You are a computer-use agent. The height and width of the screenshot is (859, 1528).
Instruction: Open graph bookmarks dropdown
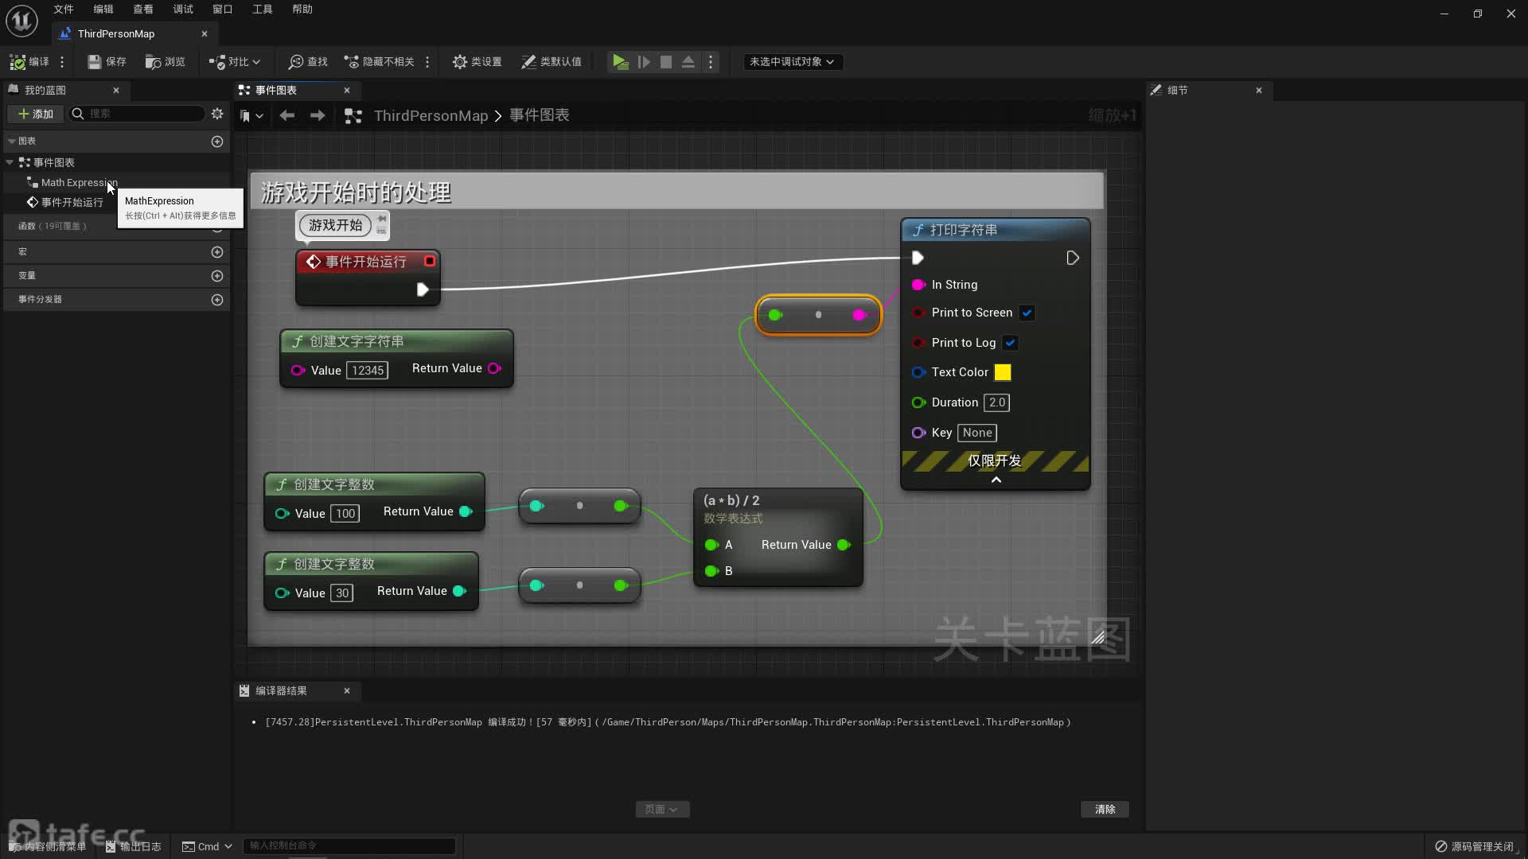point(251,115)
